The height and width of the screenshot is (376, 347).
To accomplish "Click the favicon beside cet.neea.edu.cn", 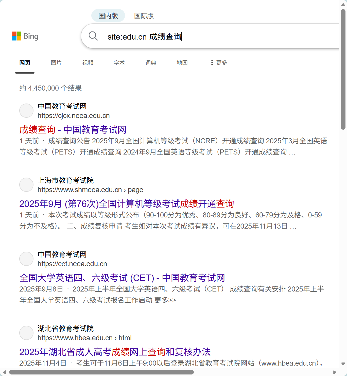I will 26,259.
